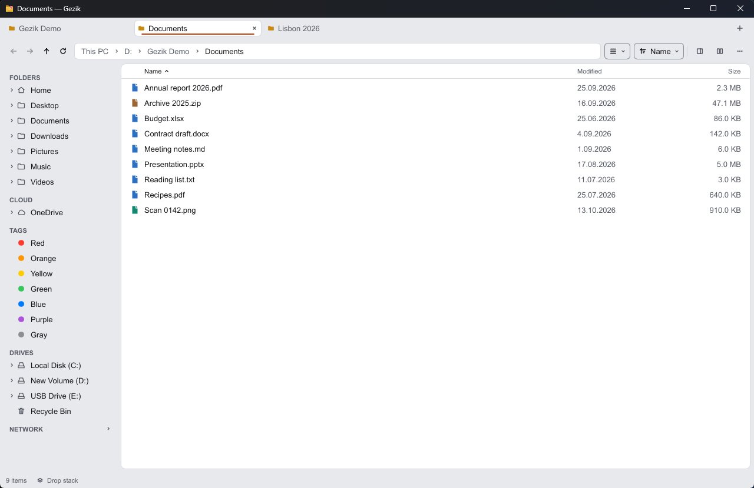Click the OneDrive cloud icon
The height and width of the screenshot is (488, 754).
point(21,212)
